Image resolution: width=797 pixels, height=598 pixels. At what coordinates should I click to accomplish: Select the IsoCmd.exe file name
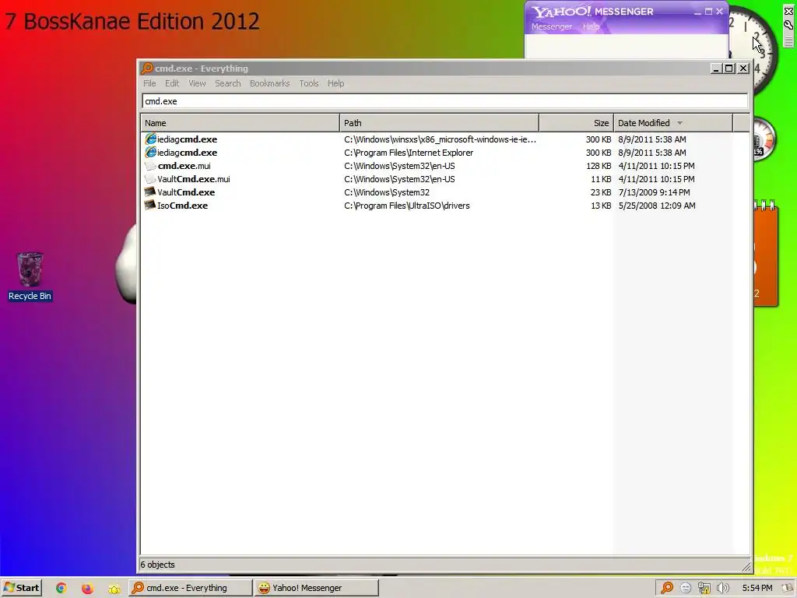point(182,206)
